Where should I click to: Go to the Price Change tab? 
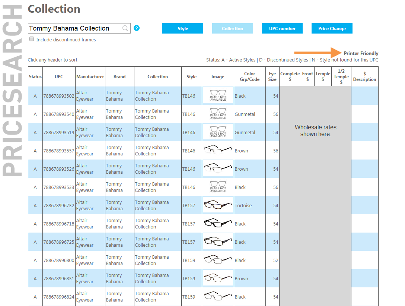(x=332, y=28)
